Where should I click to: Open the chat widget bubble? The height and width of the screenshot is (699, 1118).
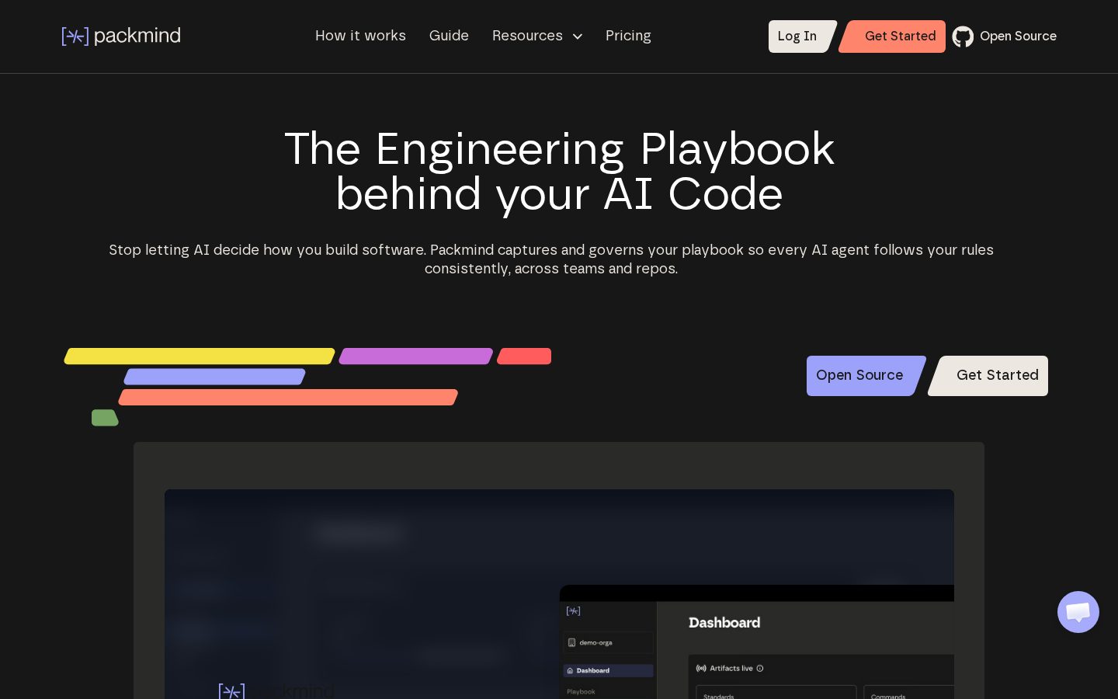1078,612
